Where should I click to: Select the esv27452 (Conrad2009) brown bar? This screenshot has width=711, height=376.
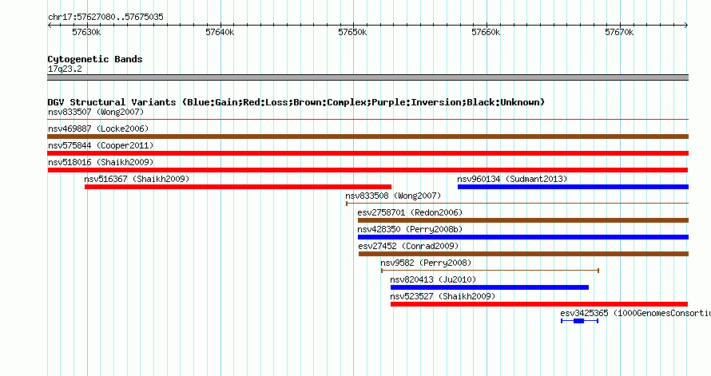click(x=524, y=254)
